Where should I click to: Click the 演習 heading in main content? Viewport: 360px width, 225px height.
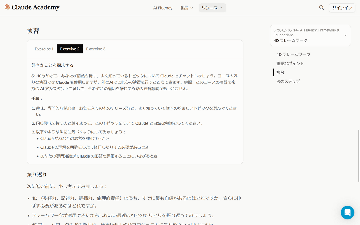point(33,31)
